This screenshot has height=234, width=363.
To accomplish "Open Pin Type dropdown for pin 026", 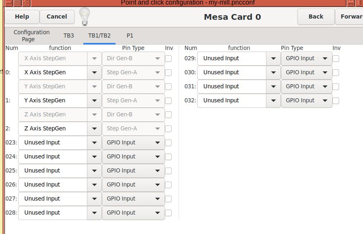I will coord(133,184).
